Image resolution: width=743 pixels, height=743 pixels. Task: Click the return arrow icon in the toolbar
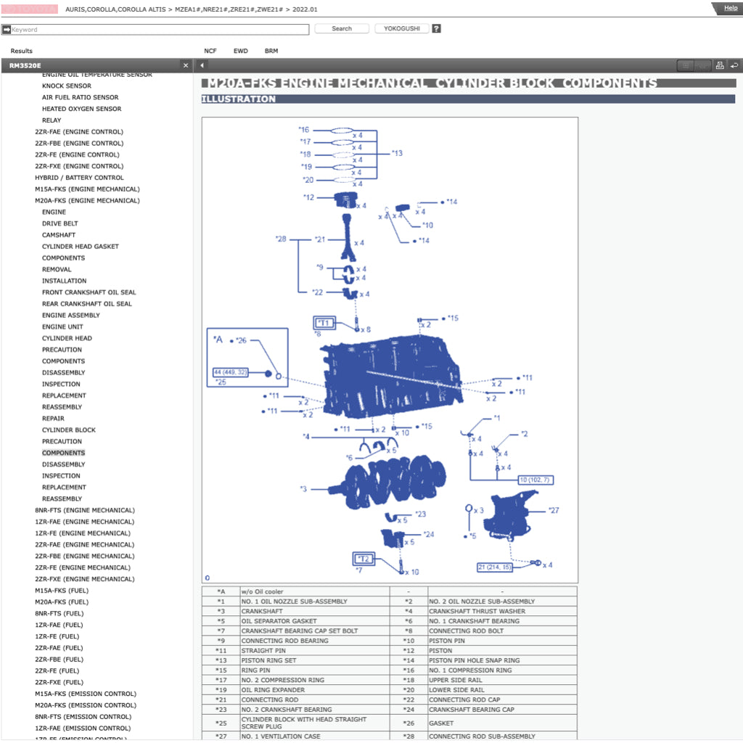tap(734, 65)
